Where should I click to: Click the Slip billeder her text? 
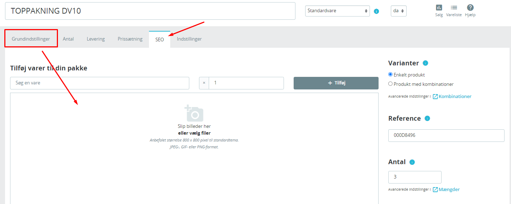pyautogui.click(x=194, y=126)
